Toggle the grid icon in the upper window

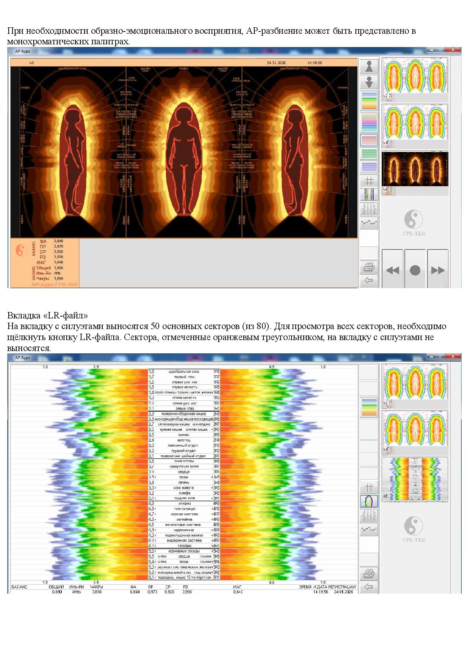point(369,181)
